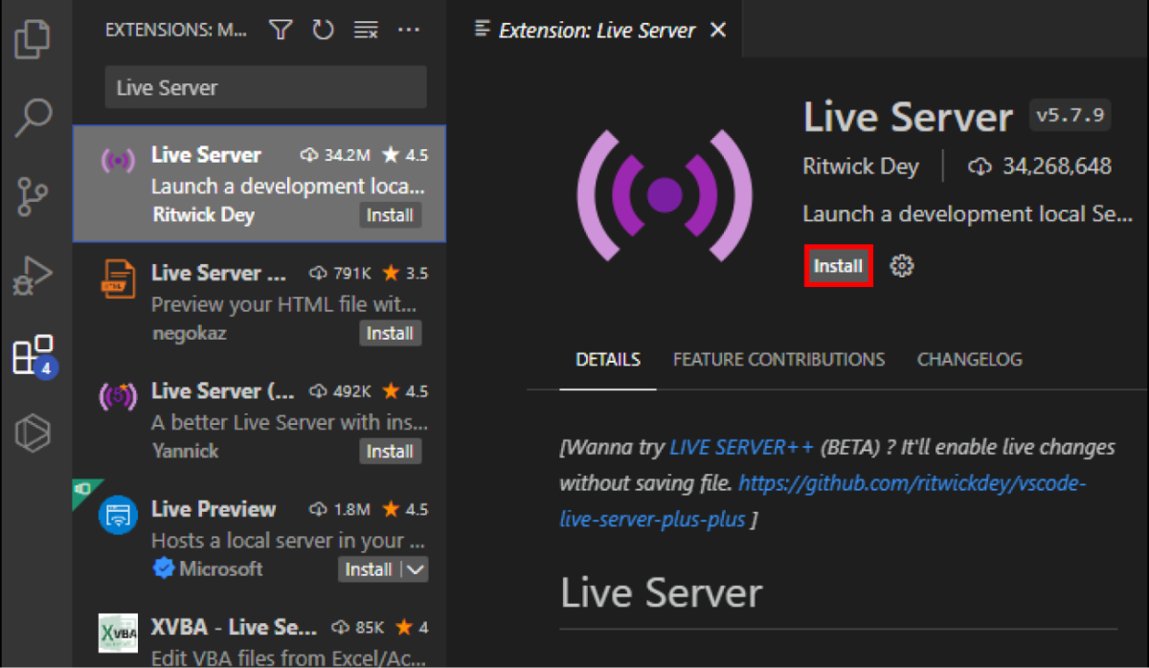
Task: Open the Manage gear next to Install
Action: 901,265
